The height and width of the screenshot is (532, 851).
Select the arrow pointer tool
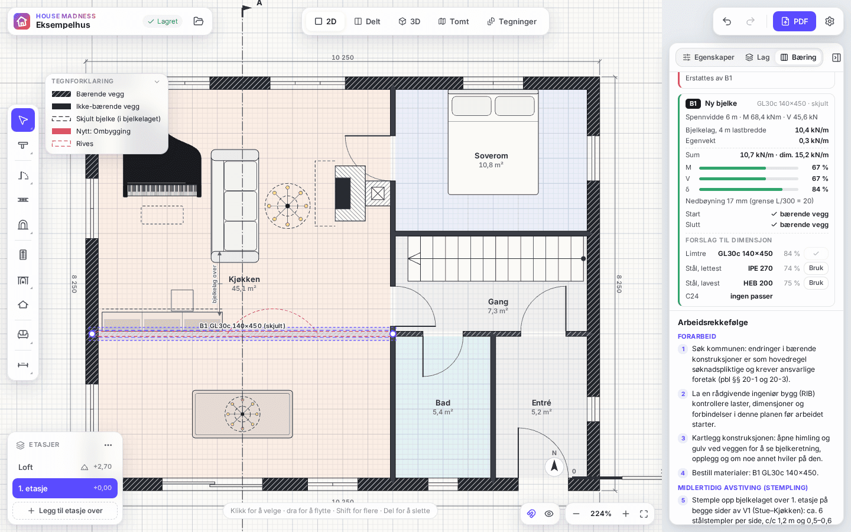click(x=23, y=121)
